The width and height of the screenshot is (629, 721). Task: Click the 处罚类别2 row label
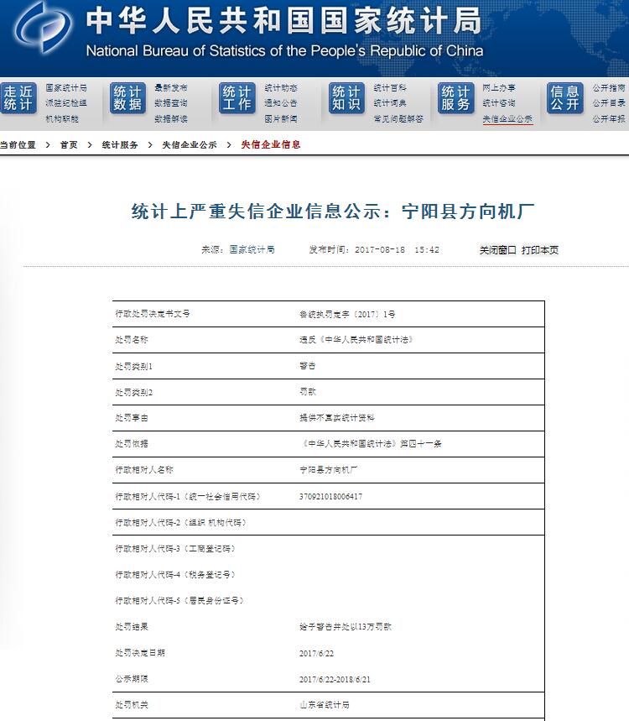pyautogui.click(x=133, y=392)
